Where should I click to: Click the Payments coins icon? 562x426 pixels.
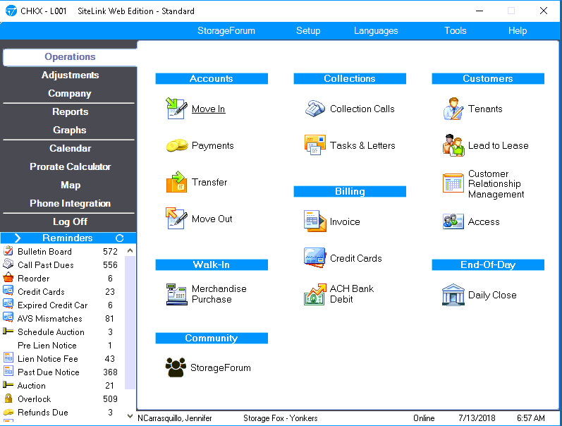click(177, 145)
